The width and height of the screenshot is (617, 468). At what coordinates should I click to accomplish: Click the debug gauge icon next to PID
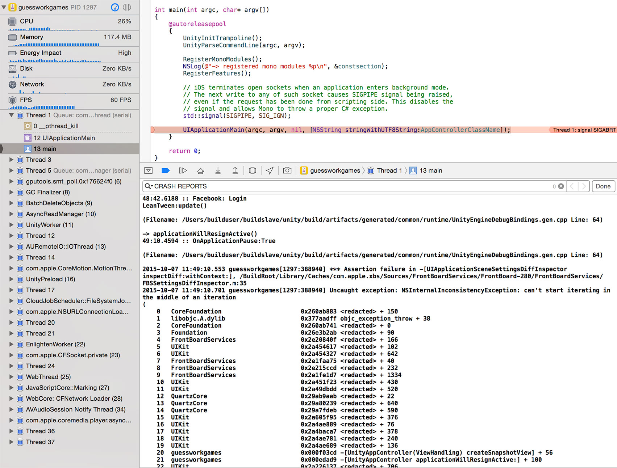(x=115, y=7)
